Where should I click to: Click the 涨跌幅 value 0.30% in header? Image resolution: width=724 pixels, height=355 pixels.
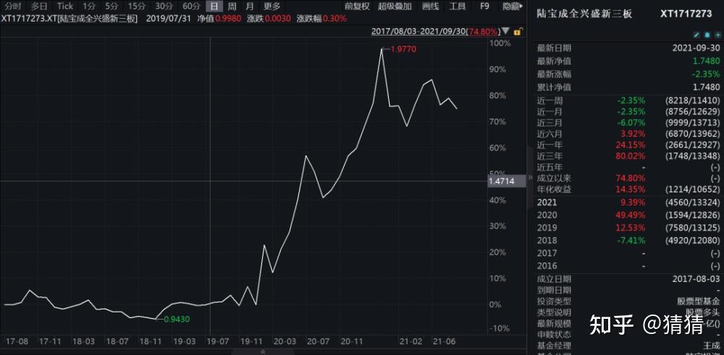(x=334, y=19)
